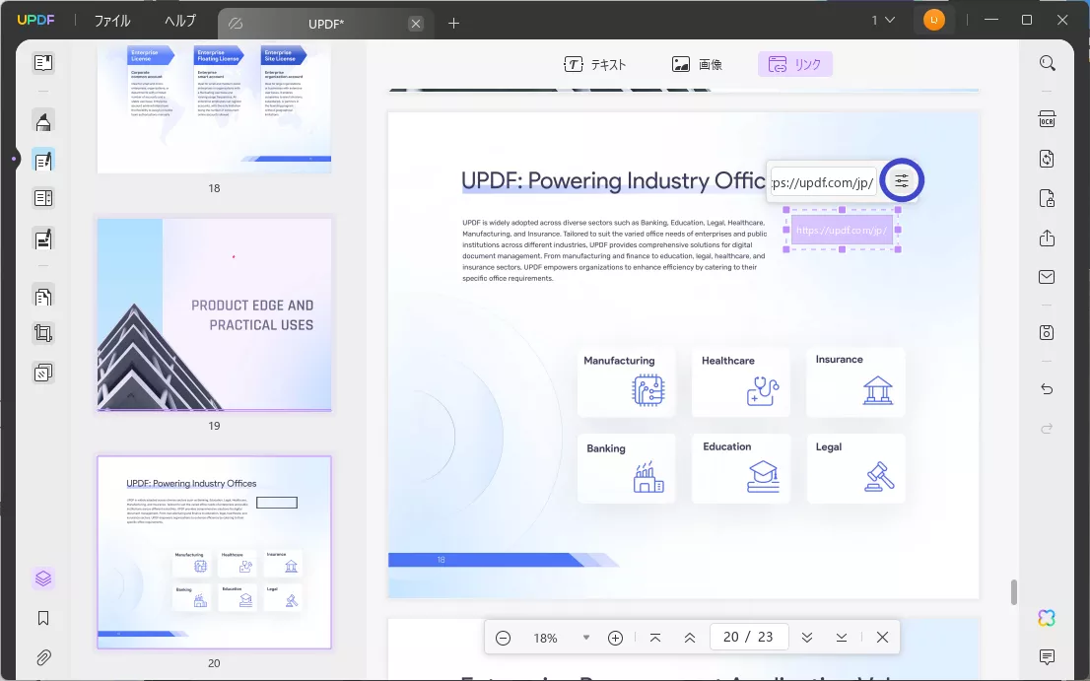Screen dimensions: 1090x681
Task: Open the UPDF AI assistant icon
Action: (1047, 618)
